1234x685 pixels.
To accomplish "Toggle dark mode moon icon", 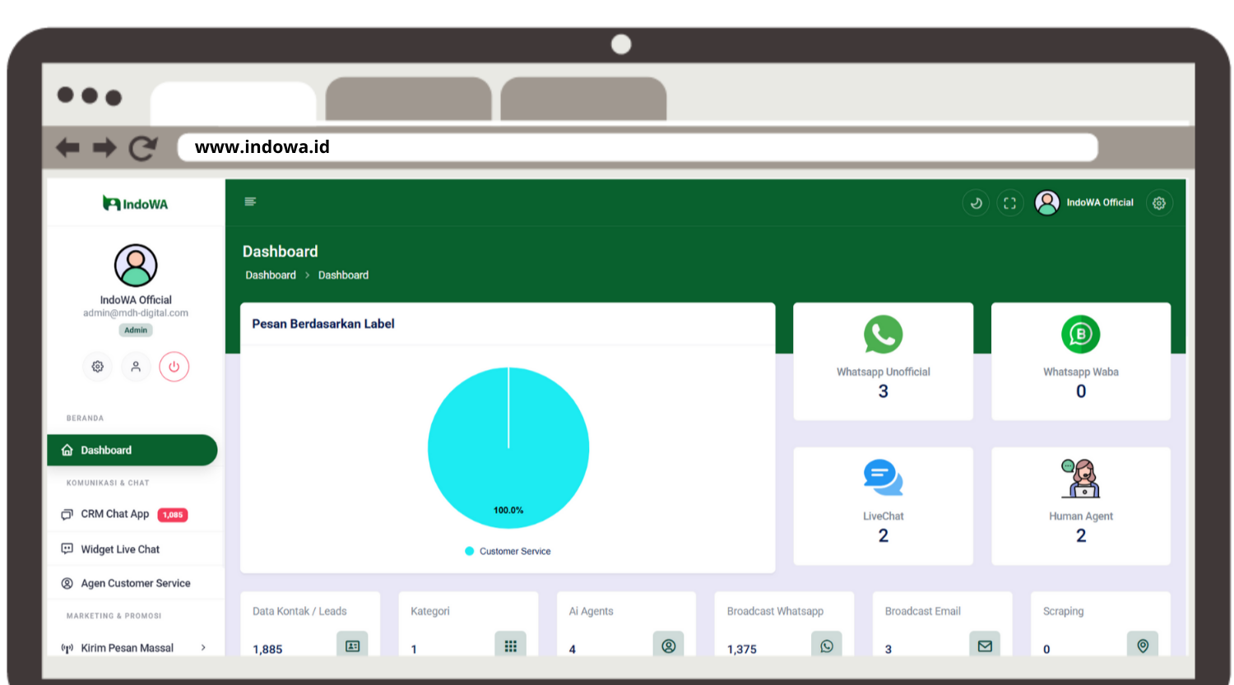I will (x=976, y=203).
